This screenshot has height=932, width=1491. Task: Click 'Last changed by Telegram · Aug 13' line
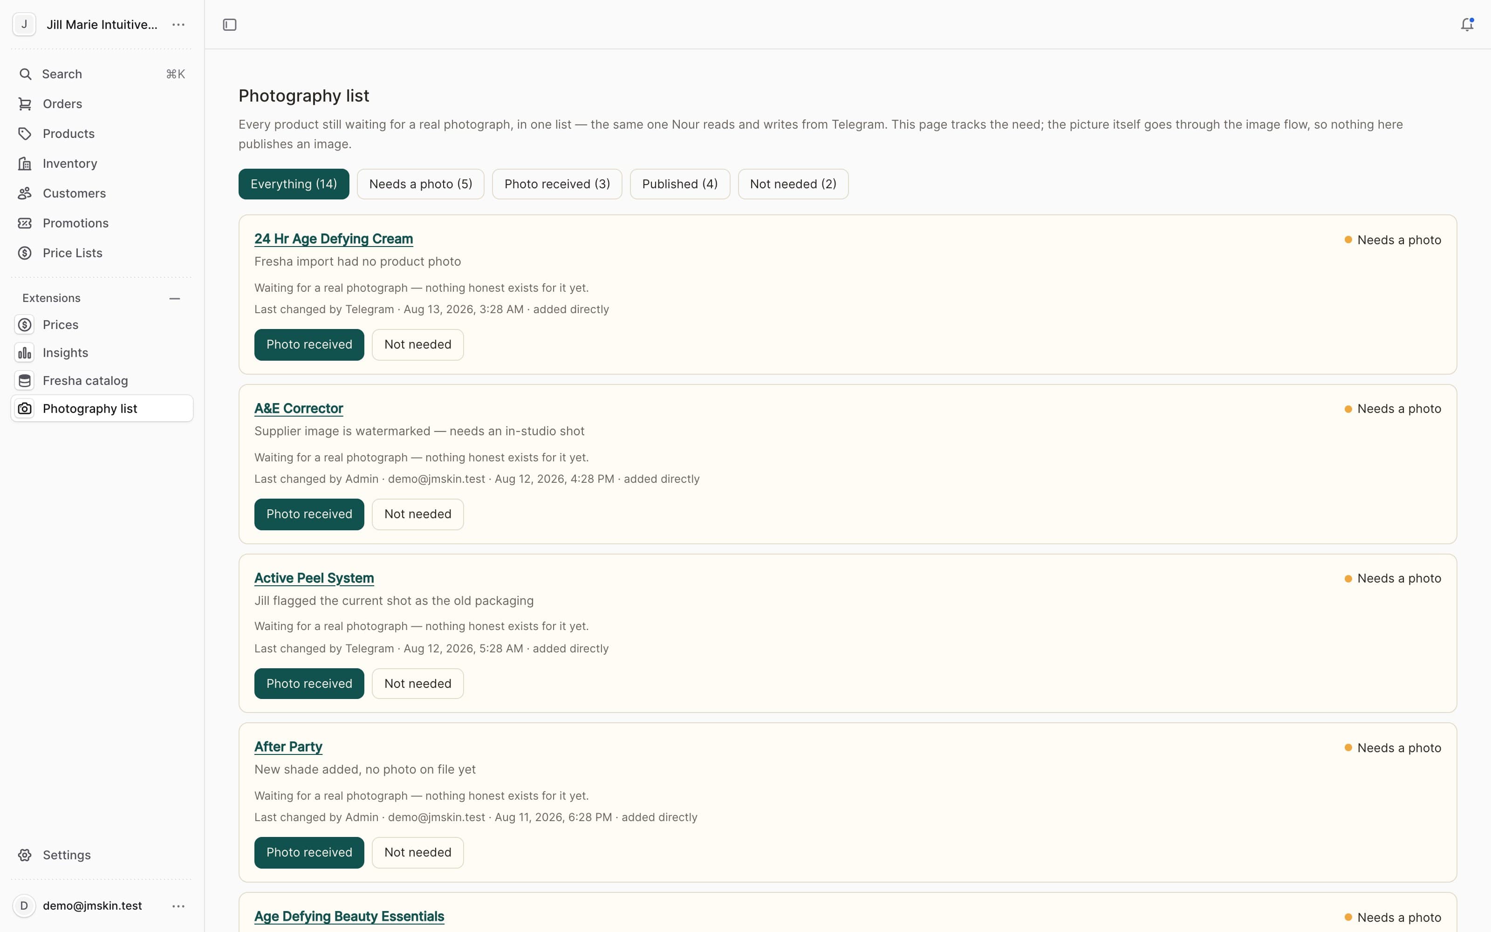tap(431, 309)
